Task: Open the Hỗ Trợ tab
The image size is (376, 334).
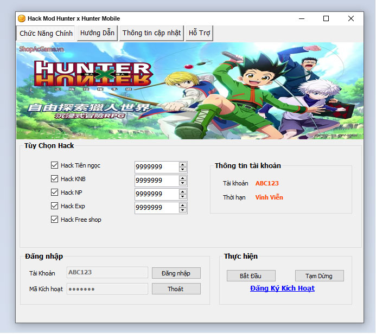Action: tap(199, 33)
